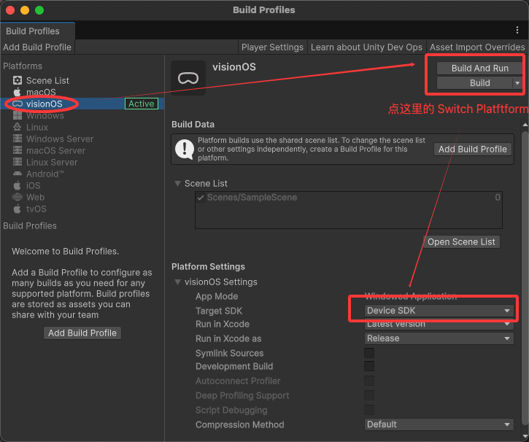
Task: Click the macOS Server icon
Action: coord(18,150)
